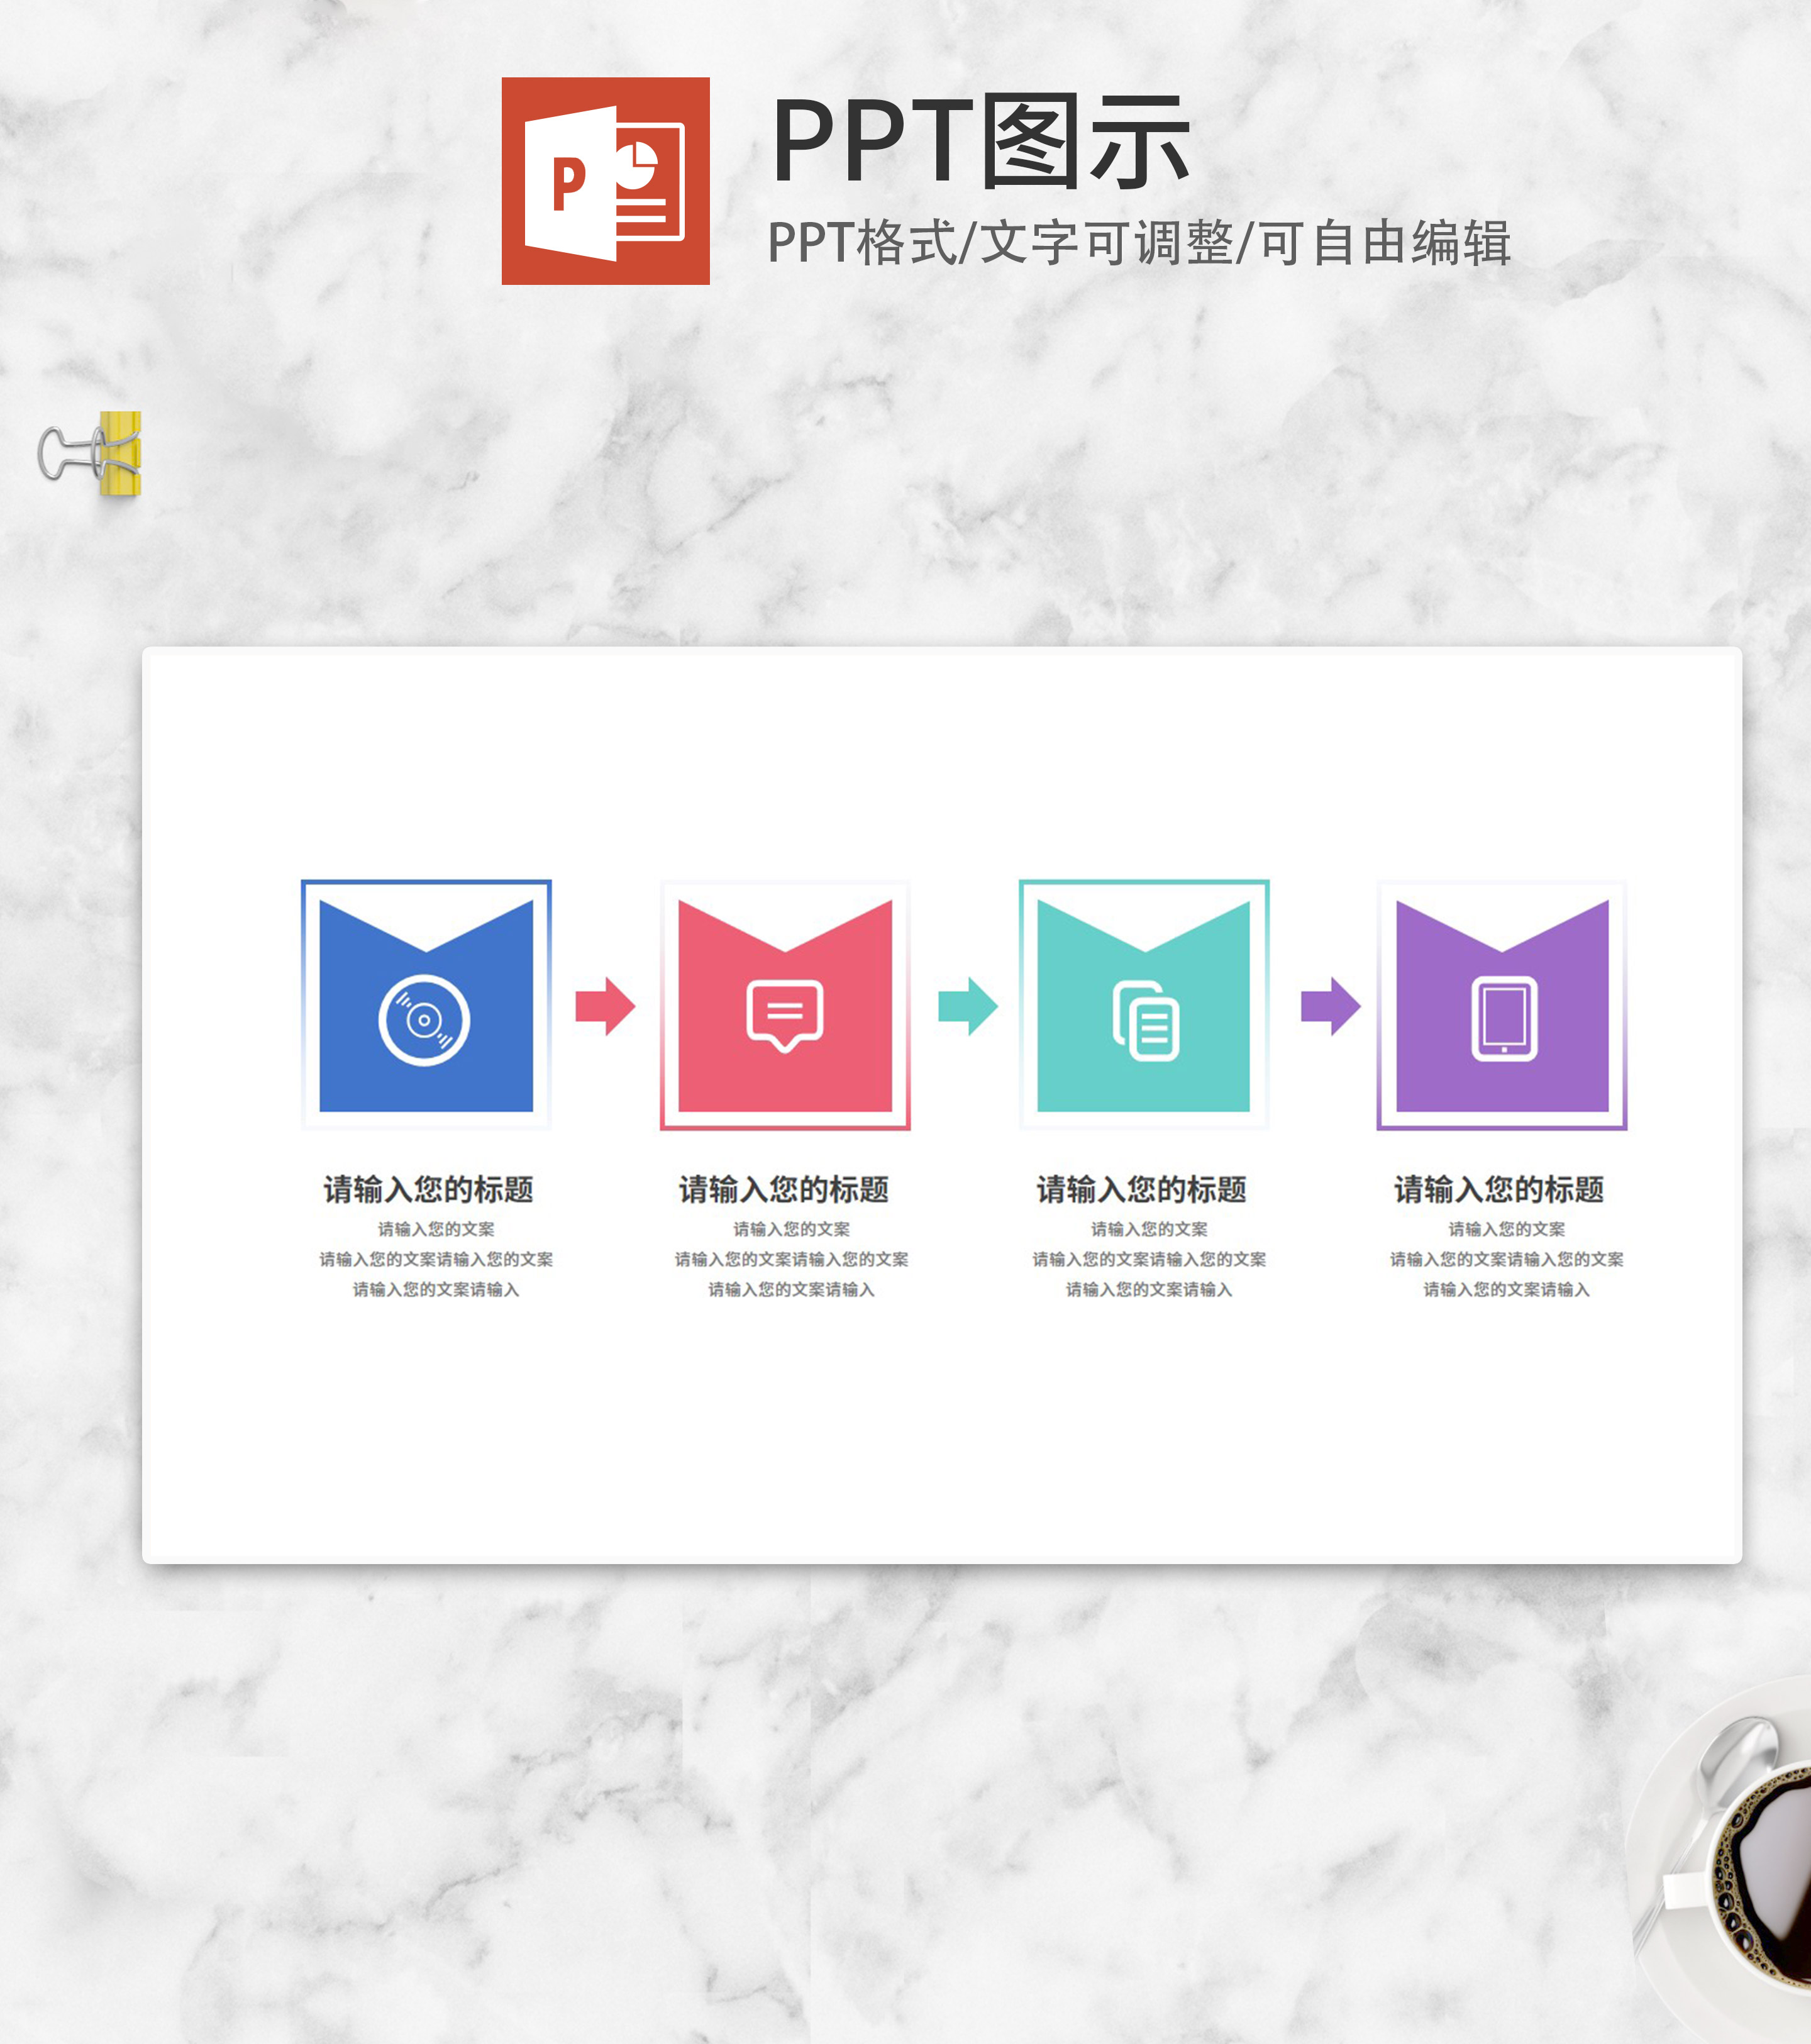
Task: Select the title under the teal box
Action: [1141, 1189]
